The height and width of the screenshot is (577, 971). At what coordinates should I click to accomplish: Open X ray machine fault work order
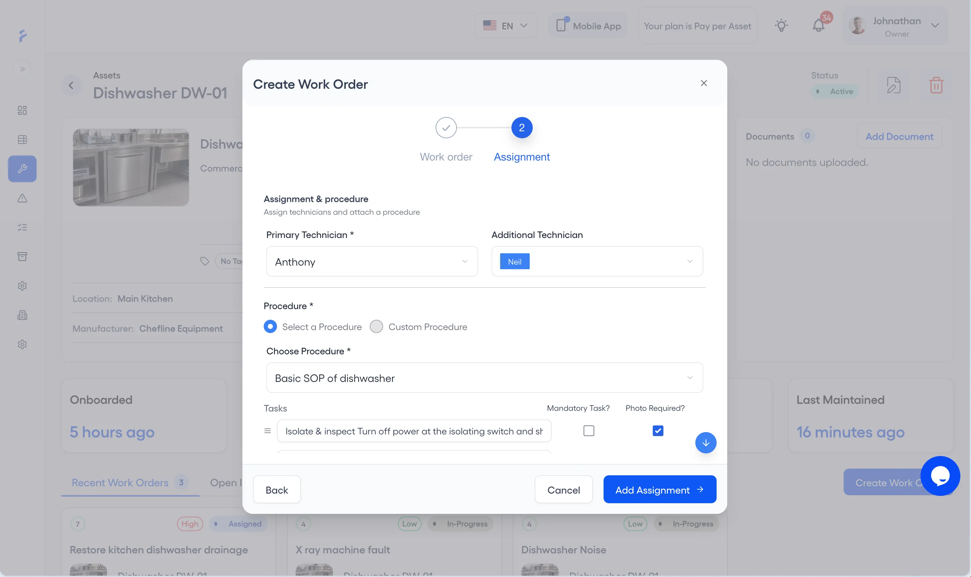[x=342, y=550]
